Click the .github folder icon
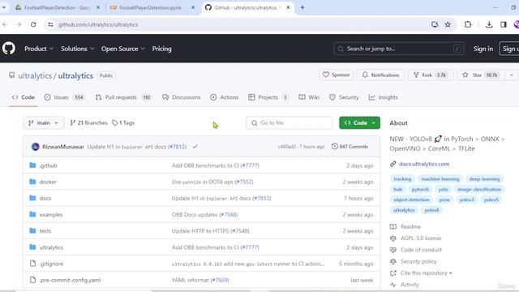The width and height of the screenshot is (519, 292). tap(32, 165)
